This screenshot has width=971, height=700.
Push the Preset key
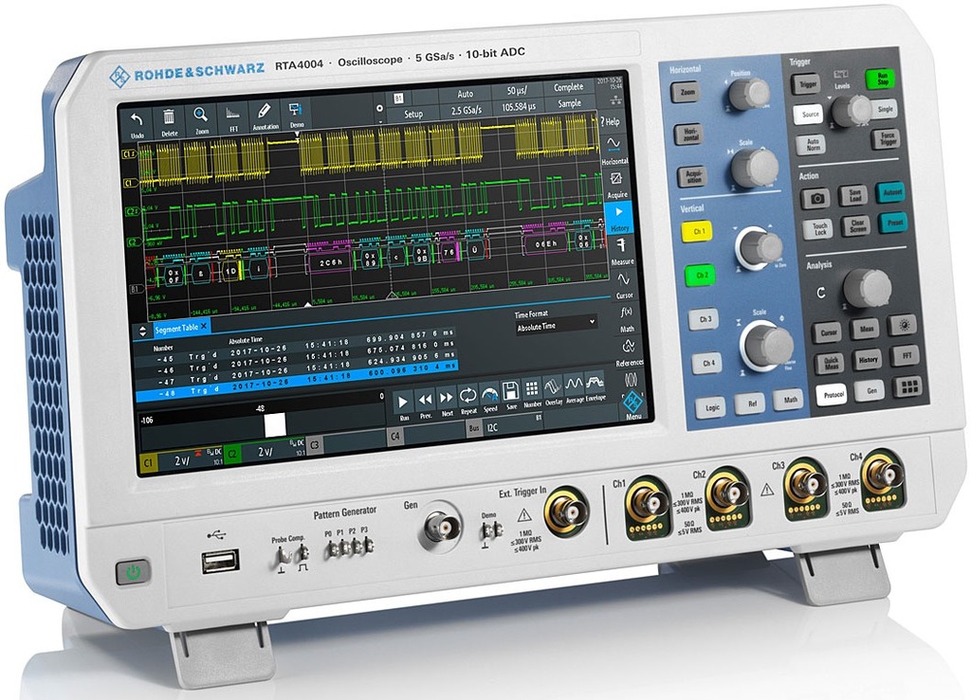click(x=894, y=222)
